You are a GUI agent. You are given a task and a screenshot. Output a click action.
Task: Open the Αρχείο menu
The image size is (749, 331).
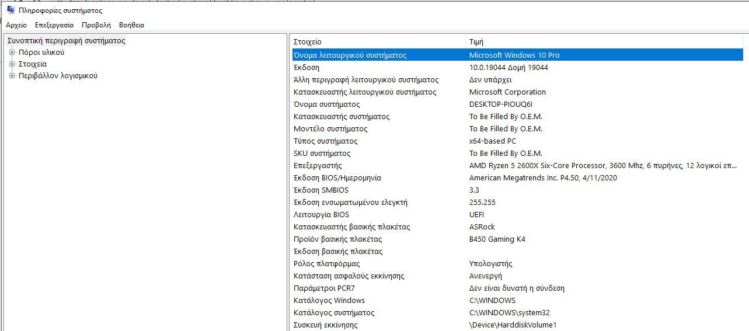pos(16,25)
